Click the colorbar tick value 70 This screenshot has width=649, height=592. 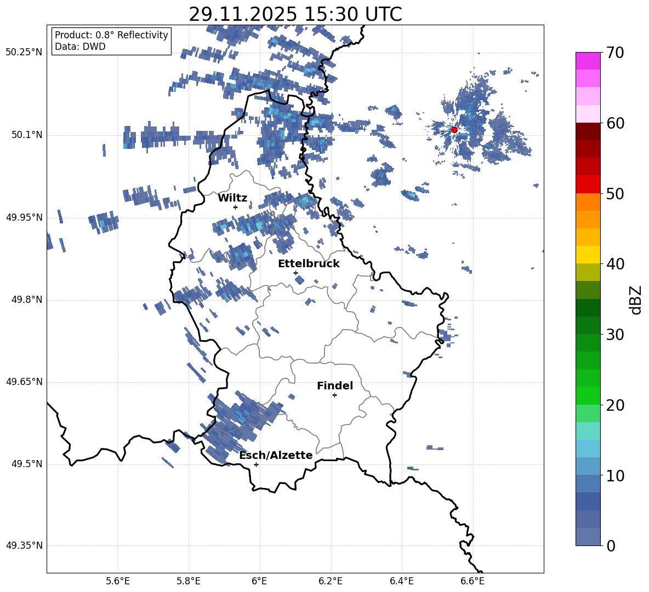(615, 53)
